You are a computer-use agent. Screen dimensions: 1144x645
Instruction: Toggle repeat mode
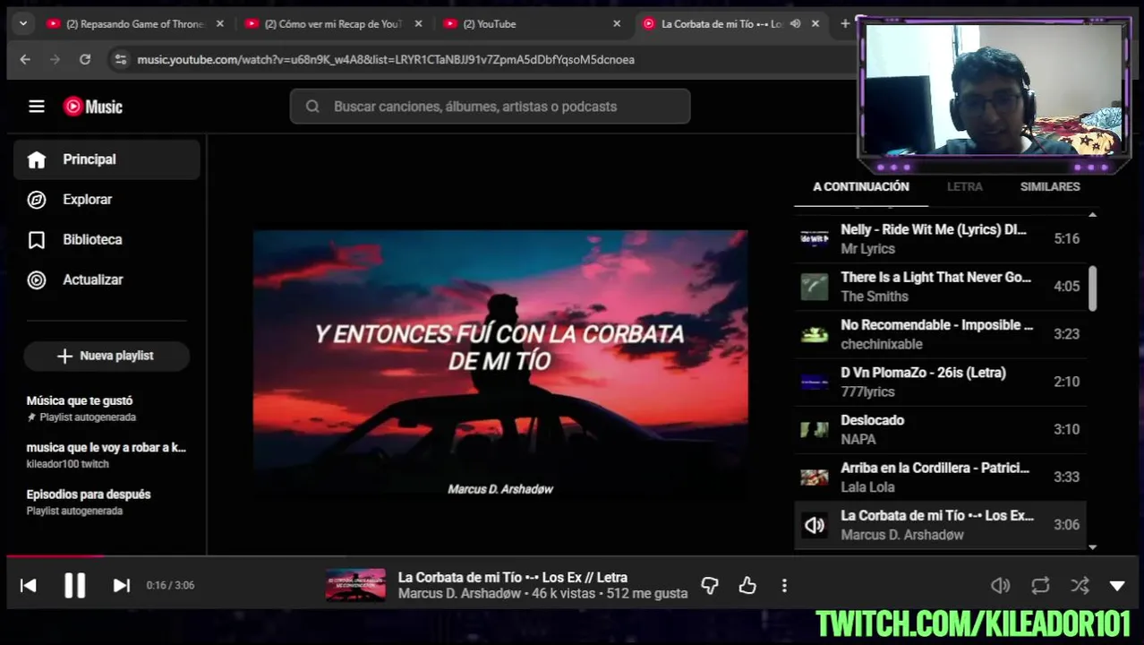[1040, 585]
